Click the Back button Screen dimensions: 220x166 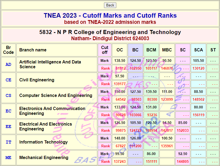coord(110,5)
